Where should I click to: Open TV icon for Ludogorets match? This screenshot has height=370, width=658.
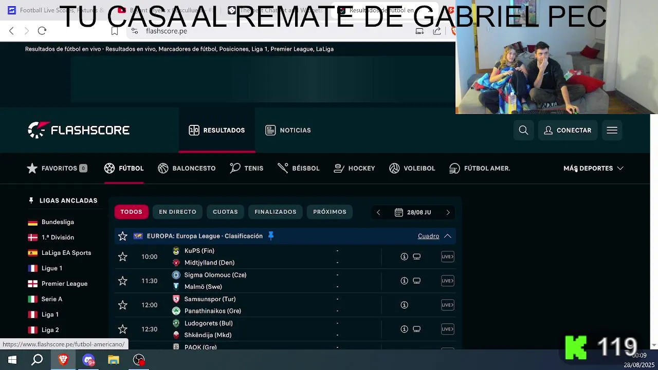coord(417,329)
